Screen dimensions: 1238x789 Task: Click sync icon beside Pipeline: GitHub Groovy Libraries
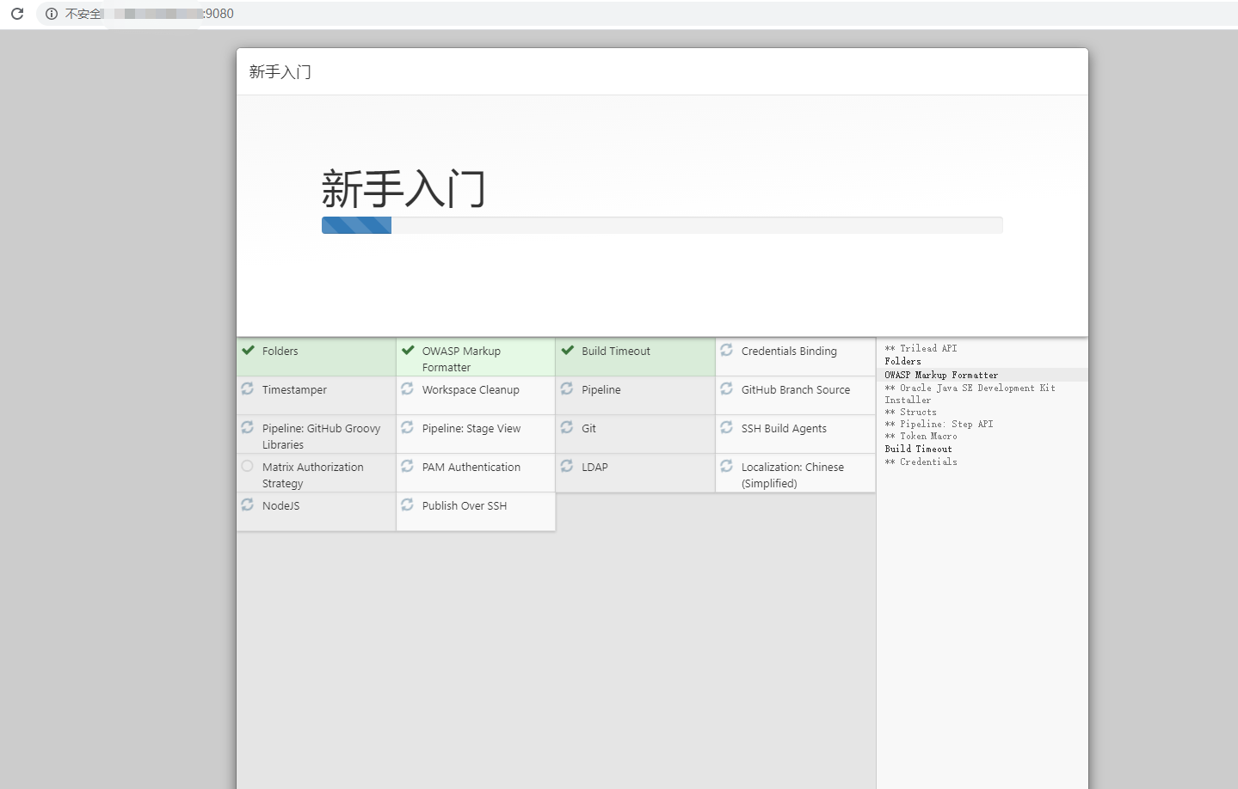[x=248, y=427]
